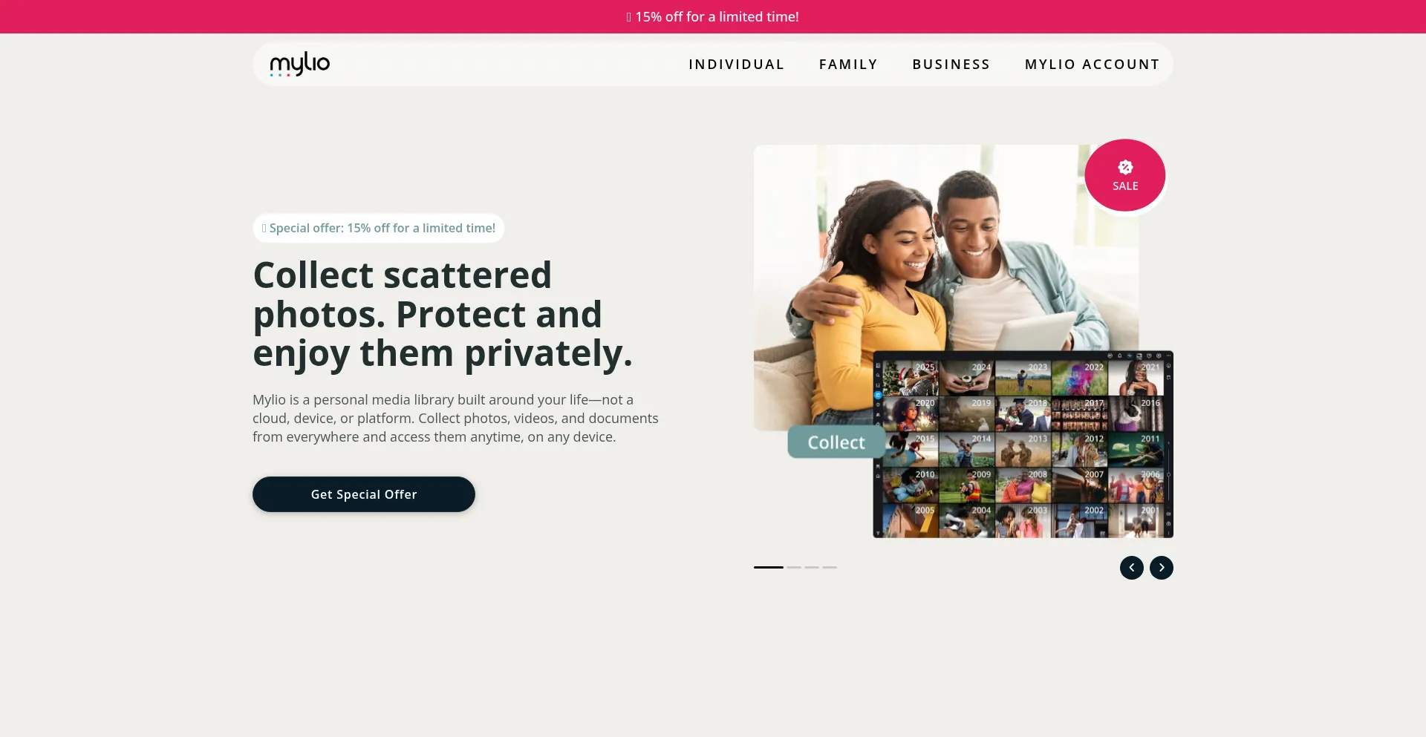Open the 2022 colorful photo thumbnail
Viewport: 1426px width, 737px height.
pyautogui.click(x=1079, y=379)
